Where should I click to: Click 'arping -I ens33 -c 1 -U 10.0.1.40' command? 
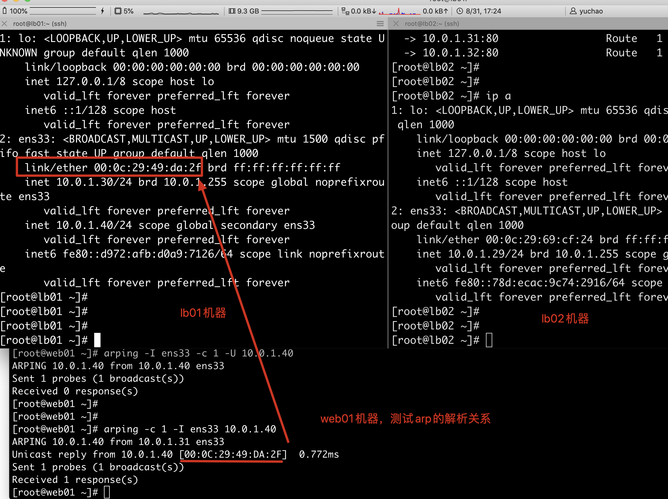[x=198, y=353]
